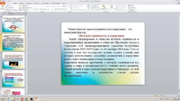180x101 pixels.
Task: Open paragraph dialog launcher in Абзац group
Action: (86, 12)
